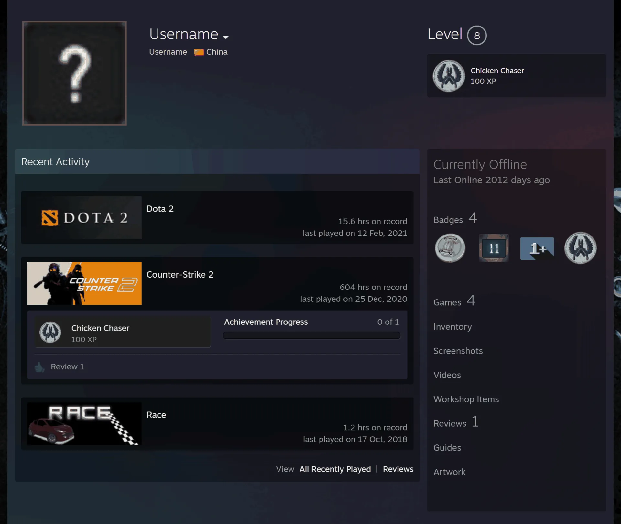Open the Reviews 1 sidebar link
The width and height of the screenshot is (621, 524).
coord(456,422)
